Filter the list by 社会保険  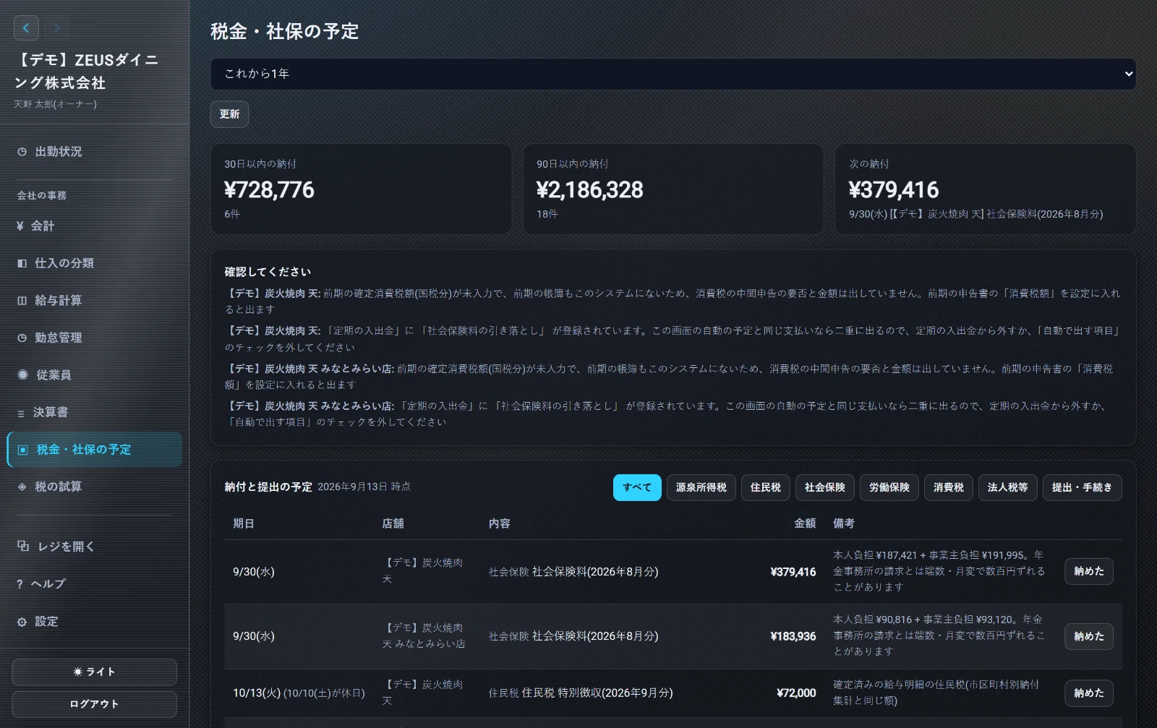point(825,487)
